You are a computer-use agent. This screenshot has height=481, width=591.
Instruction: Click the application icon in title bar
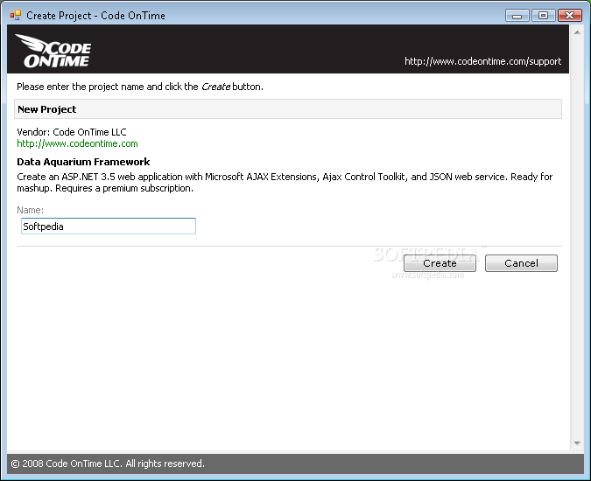(x=16, y=16)
